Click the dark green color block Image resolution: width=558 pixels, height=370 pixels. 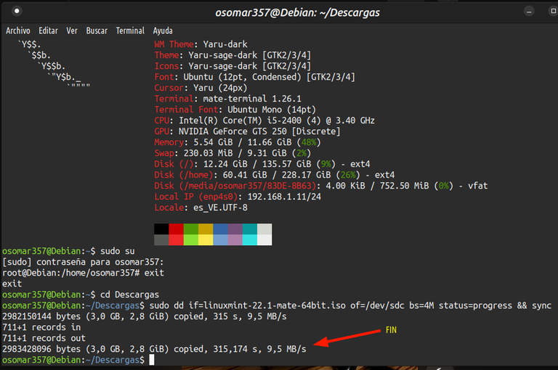point(191,229)
